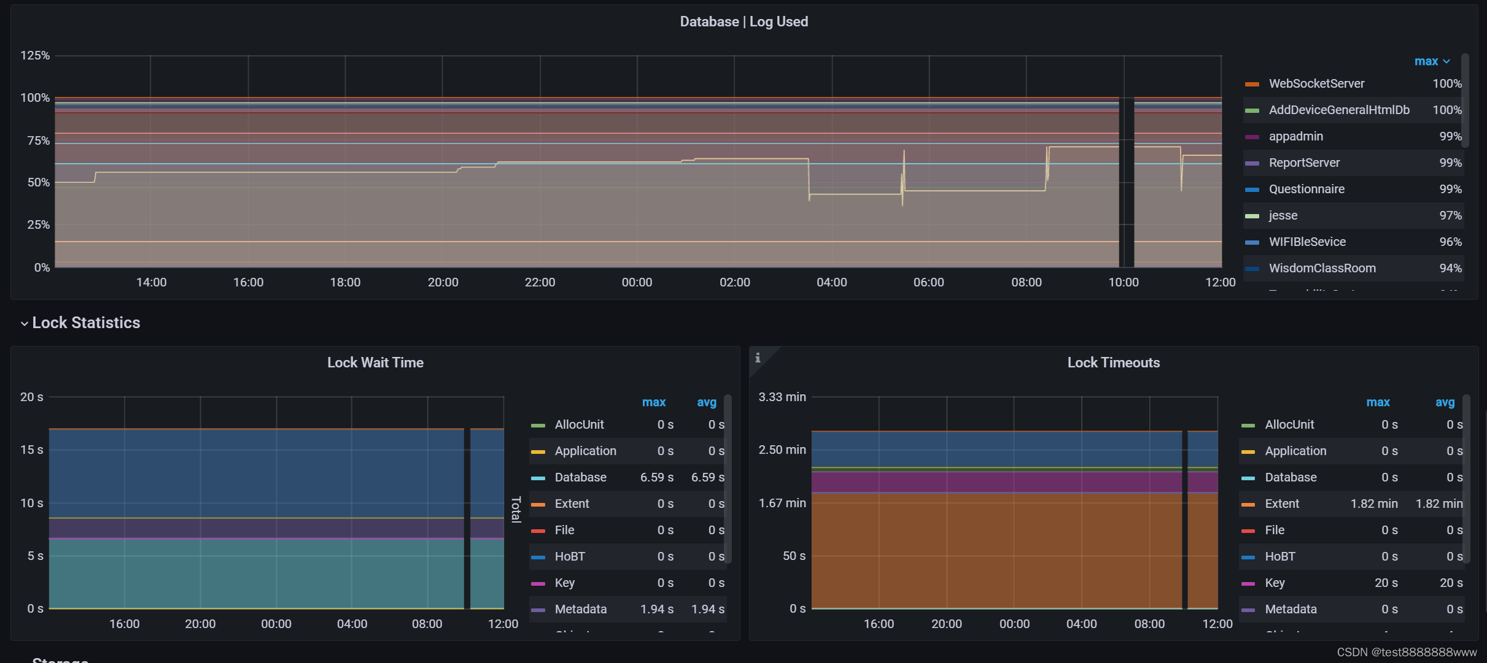Click the Database series icon in Lock Wait Time legend
1487x663 pixels.
tap(538, 478)
